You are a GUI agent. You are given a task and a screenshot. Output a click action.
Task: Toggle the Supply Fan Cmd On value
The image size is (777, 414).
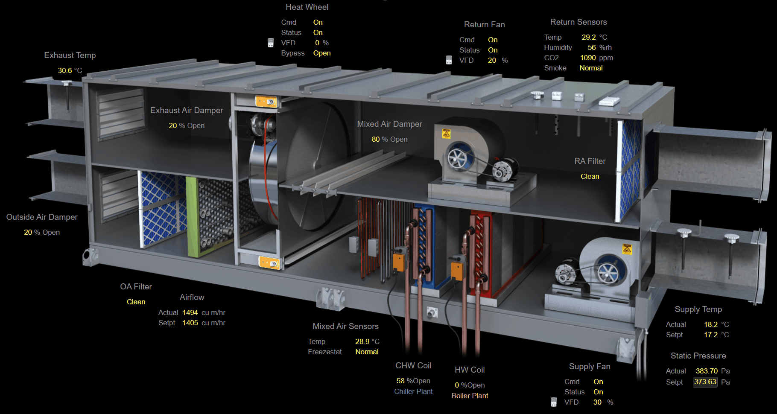click(598, 382)
